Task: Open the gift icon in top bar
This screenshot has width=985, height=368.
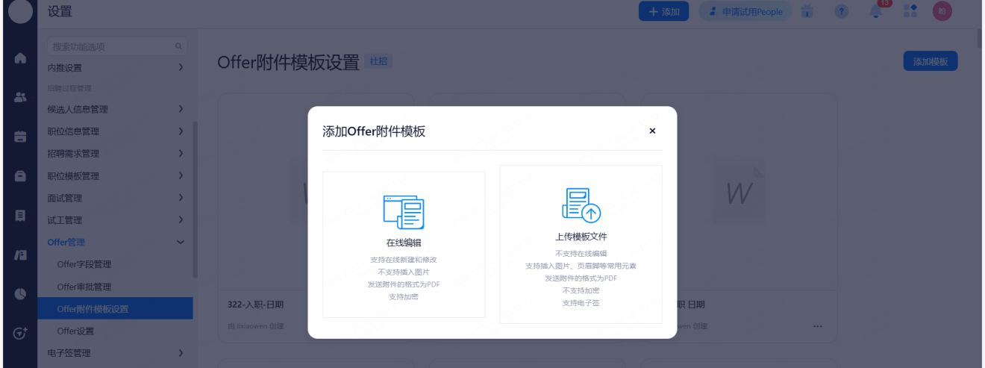Action: [807, 11]
